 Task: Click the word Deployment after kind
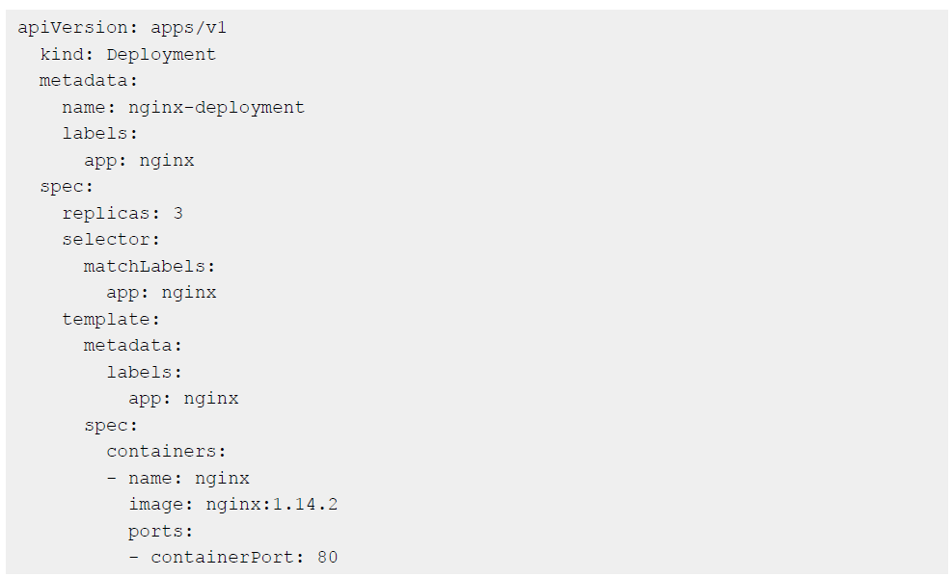(x=161, y=55)
